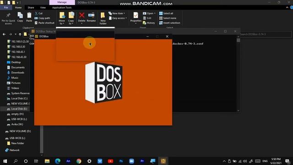Screen dimensions: 293x165
Task: Open File Explorer from taskbar
Action: pos(47,161)
